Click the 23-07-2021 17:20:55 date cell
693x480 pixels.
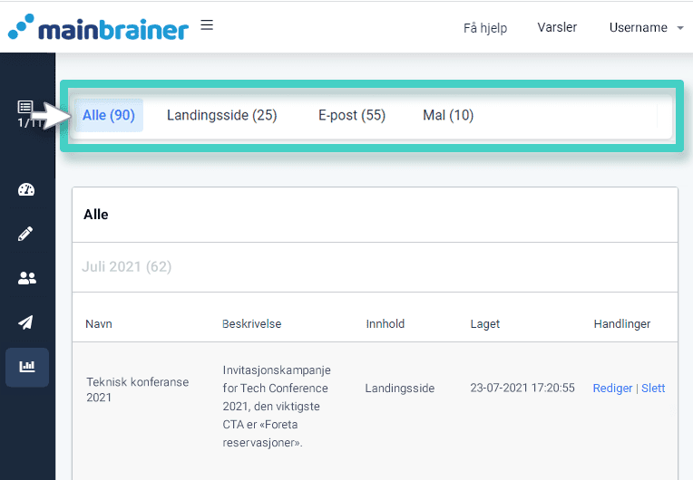tap(522, 388)
